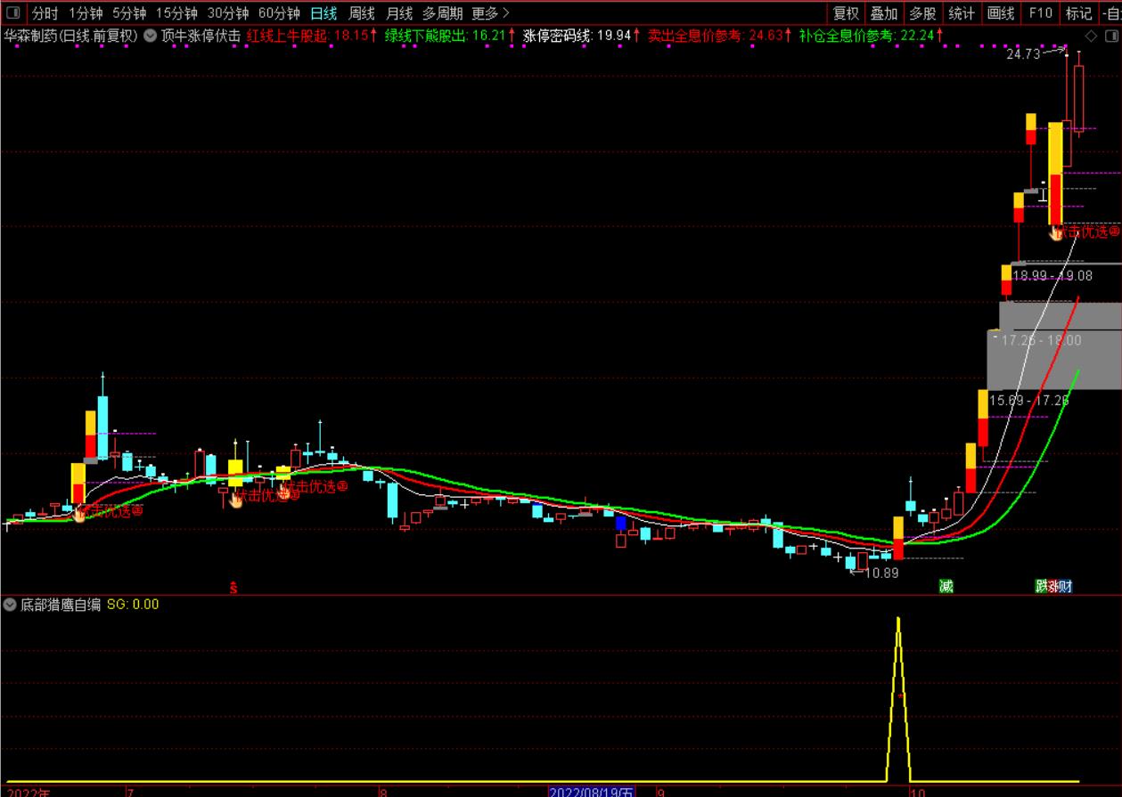Toggle the right side panel icon
Image resolution: width=1122 pixels, height=797 pixels.
pos(1111,36)
